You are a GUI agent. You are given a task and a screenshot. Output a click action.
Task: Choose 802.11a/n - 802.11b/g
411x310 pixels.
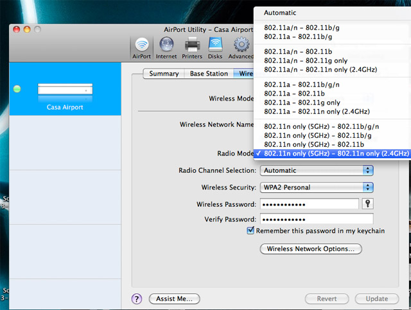click(333, 28)
